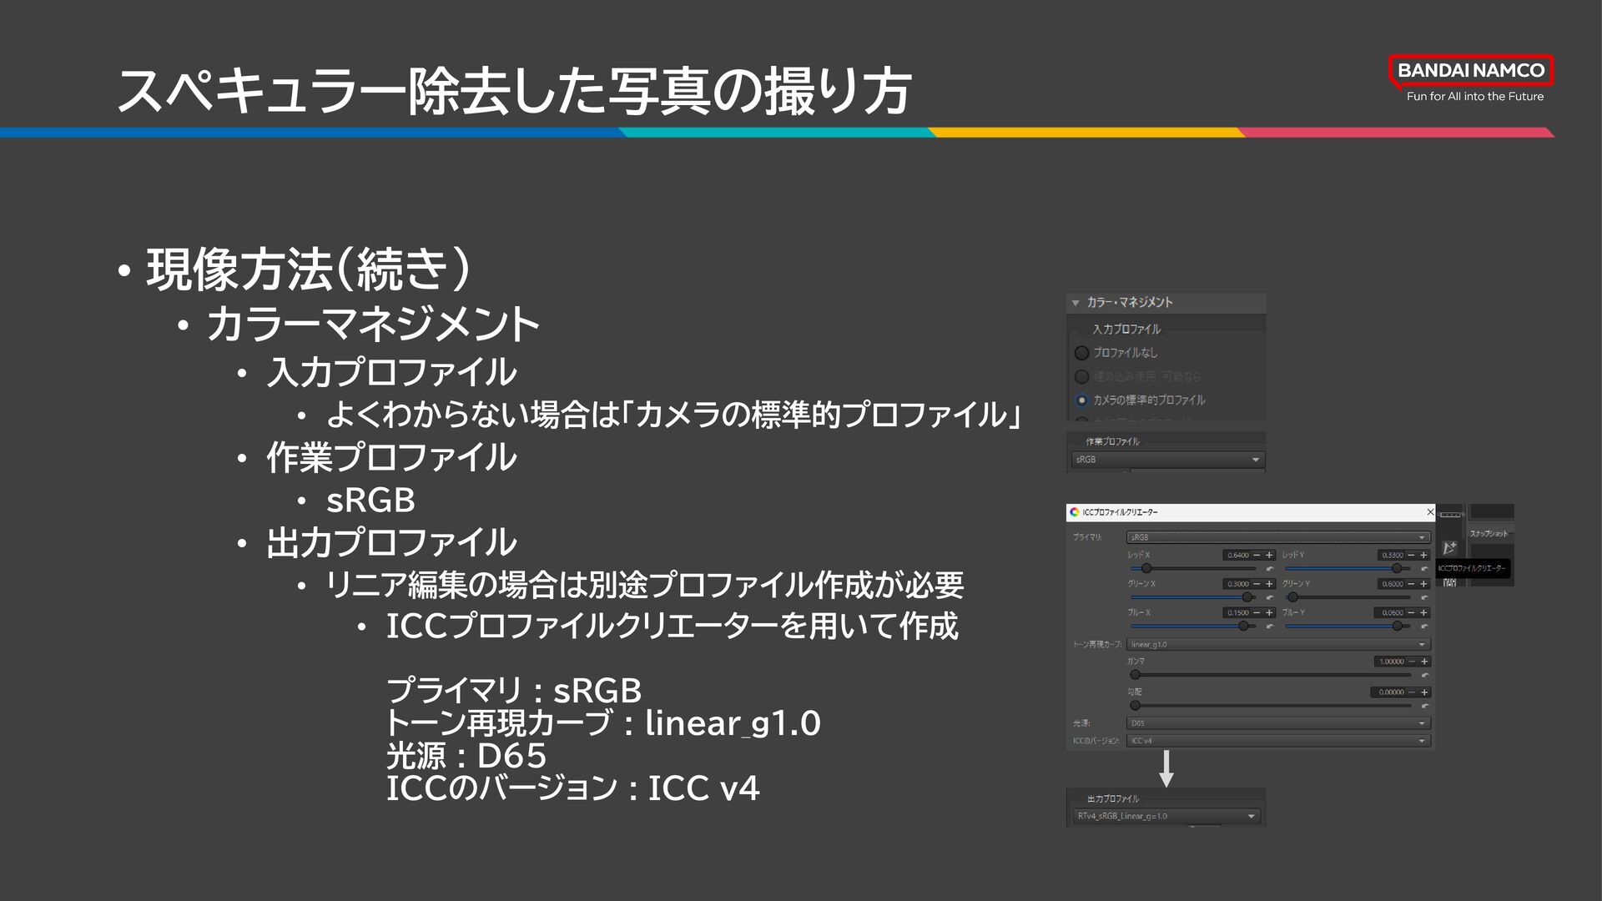Image resolution: width=1602 pixels, height=901 pixels.
Task: Open the 出力プロファイル RTv4_sRGB_Linear dropdown
Action: point(1166,816)
